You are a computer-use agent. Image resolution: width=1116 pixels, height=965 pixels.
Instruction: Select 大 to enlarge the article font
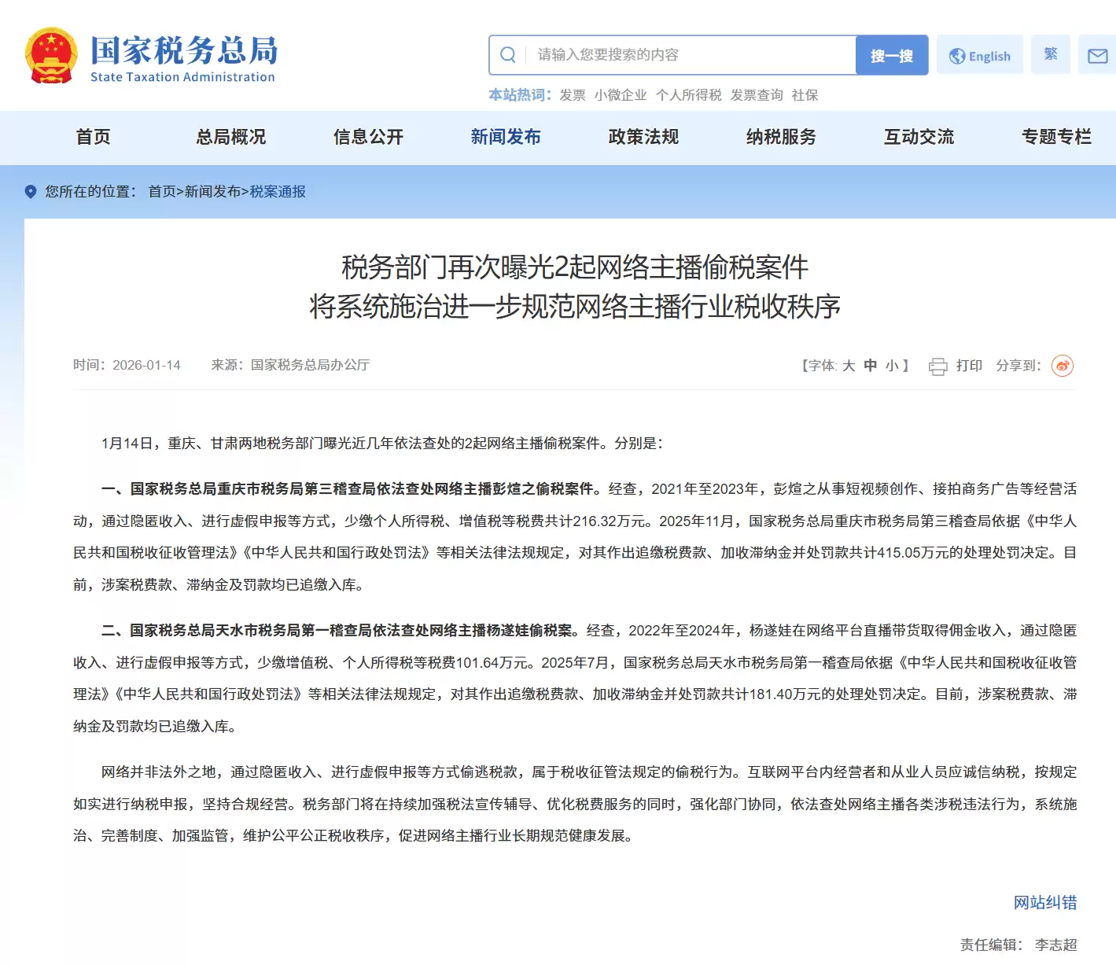click(847, 365)
